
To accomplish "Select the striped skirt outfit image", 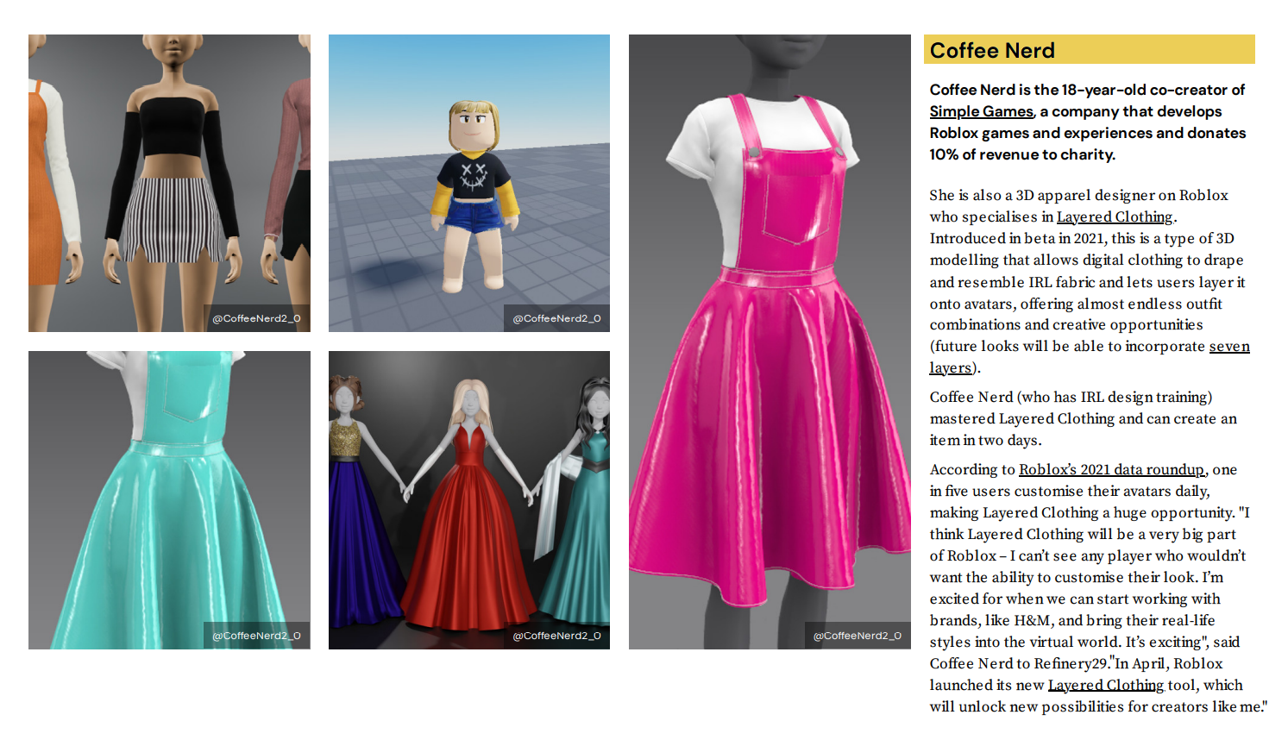I will [169, 183].
